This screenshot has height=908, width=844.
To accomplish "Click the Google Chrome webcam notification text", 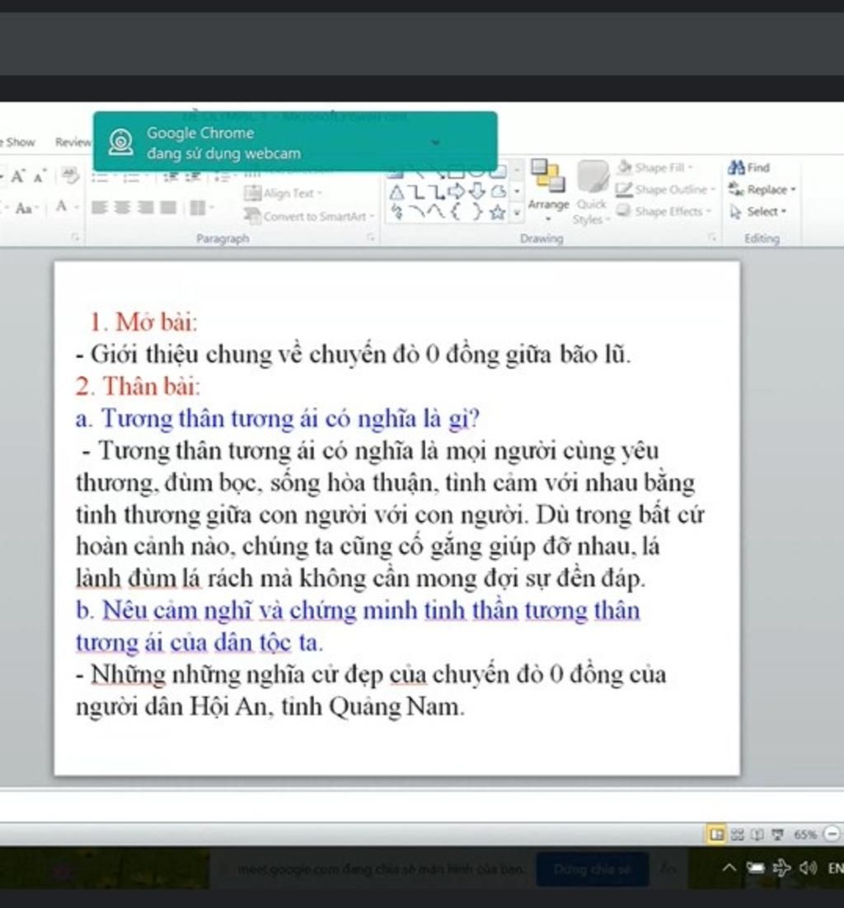I will pos(223,143).
